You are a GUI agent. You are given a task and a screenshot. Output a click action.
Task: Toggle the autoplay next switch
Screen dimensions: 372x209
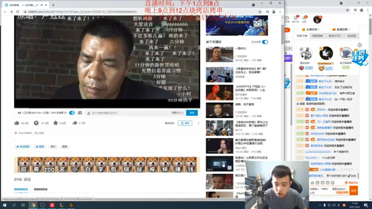265,42
